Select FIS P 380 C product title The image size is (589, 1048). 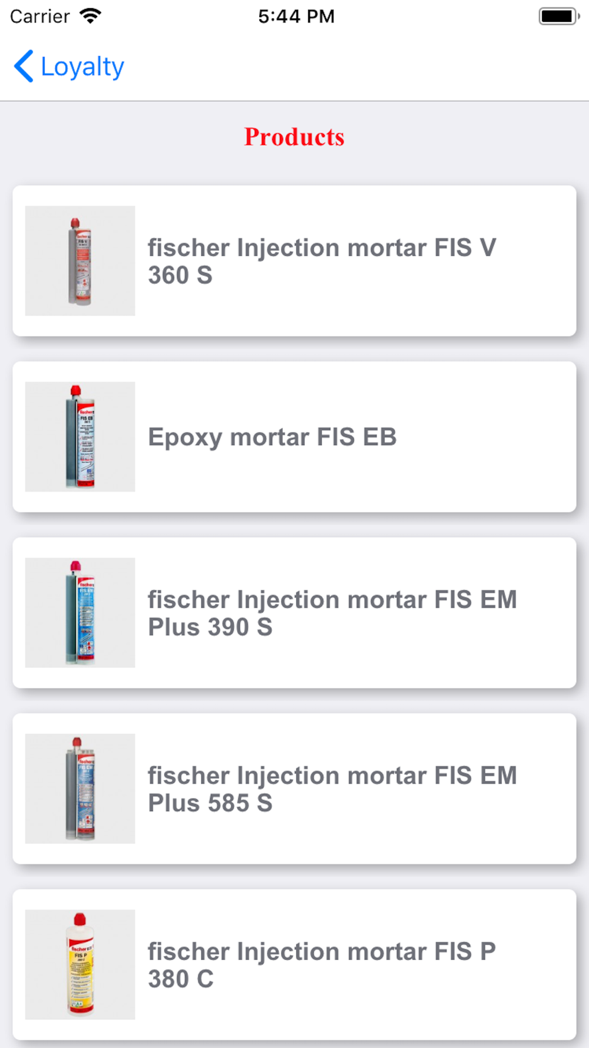tap(322, 965)
